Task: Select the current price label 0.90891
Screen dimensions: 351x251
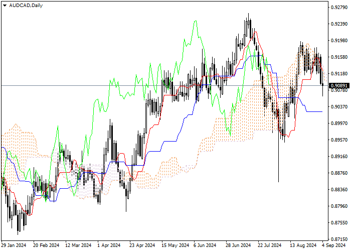Action: coord(340,86)
